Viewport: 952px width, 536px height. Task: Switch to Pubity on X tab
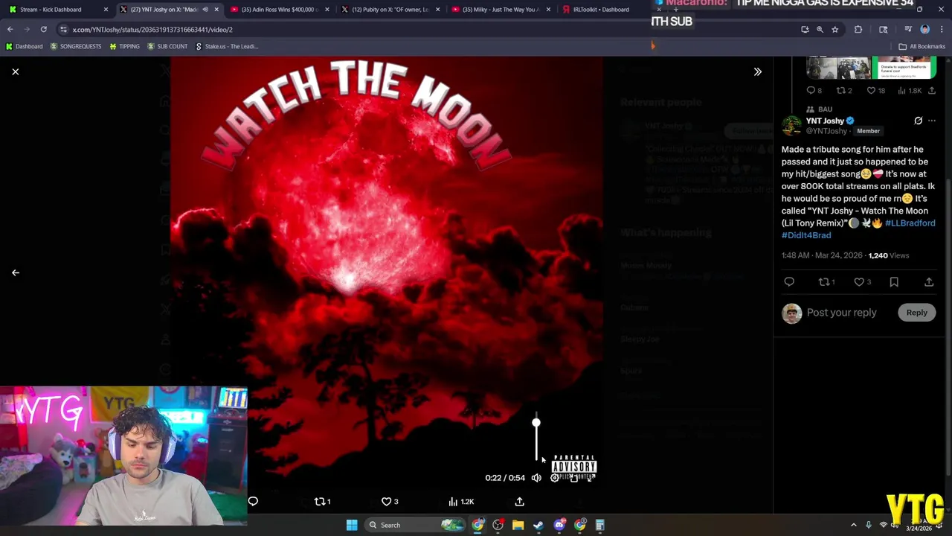pos(390,10)
